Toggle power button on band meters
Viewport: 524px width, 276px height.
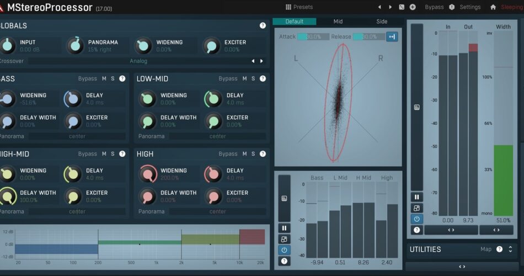[284, 250]
